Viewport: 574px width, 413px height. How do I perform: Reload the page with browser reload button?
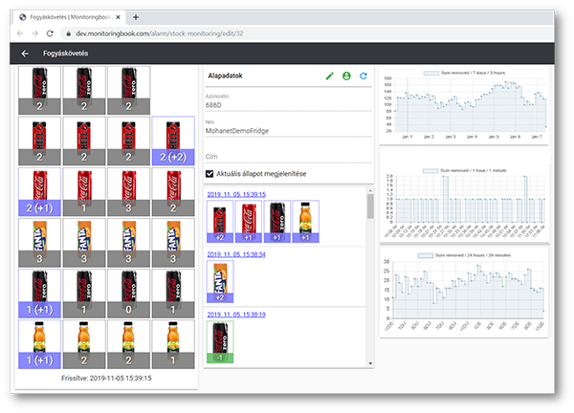(50, 33)
